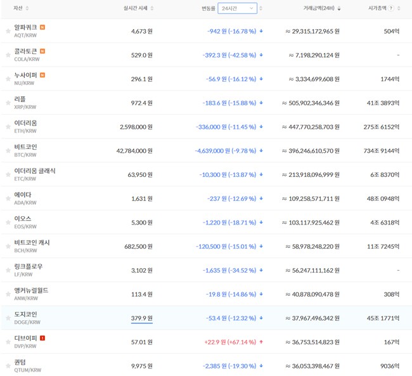The height and width of the screenshot is (376, 412).
Task: Click the 자산 column header label
Action: tap(18, 8)
